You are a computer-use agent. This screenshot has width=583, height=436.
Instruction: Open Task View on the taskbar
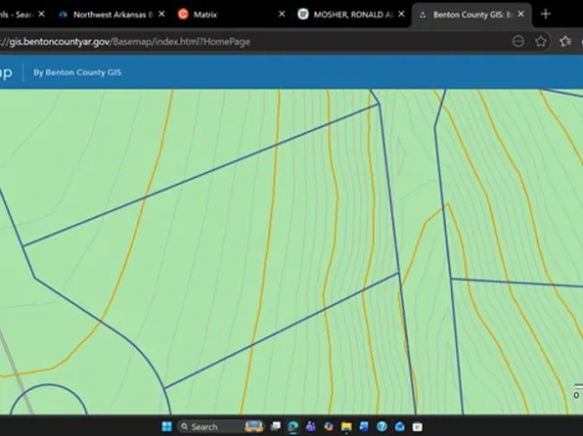click(x=276, y=426)
